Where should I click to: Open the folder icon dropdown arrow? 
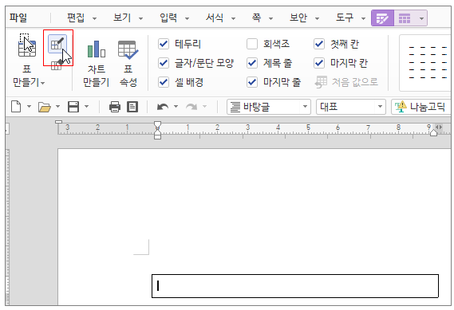click(x=58, y=107)
